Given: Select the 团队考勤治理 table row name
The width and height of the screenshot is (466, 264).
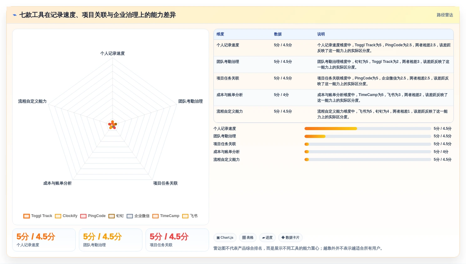Looking at the screenshot, I should click(x=228, y=62).
